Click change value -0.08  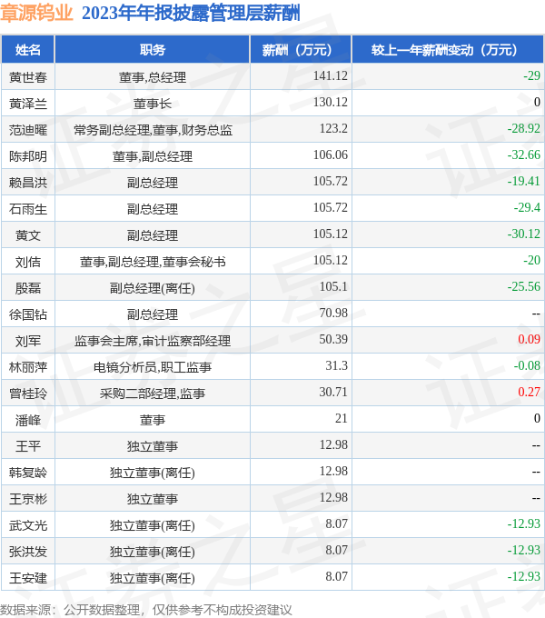point(527,365)
